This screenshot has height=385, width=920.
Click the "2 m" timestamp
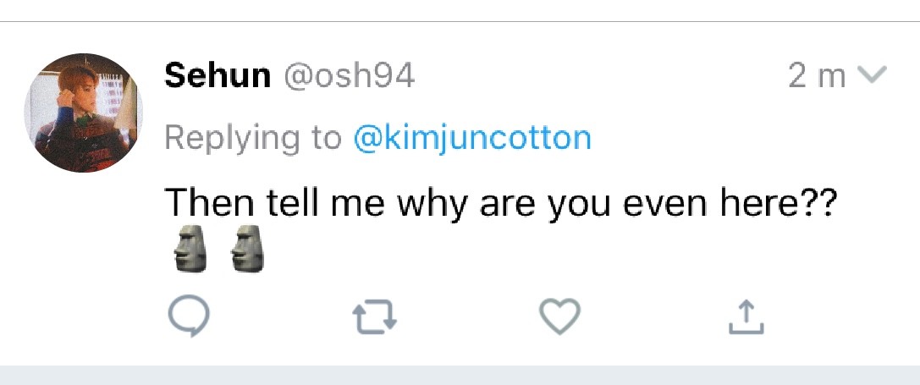[817, 76]
